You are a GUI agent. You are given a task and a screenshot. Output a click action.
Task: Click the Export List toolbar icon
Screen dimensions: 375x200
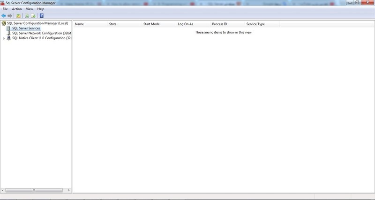coord(33,16)
